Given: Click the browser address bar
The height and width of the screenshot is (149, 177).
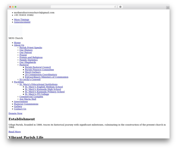Looking at the screenshot, I should click(x=84, y=7).
